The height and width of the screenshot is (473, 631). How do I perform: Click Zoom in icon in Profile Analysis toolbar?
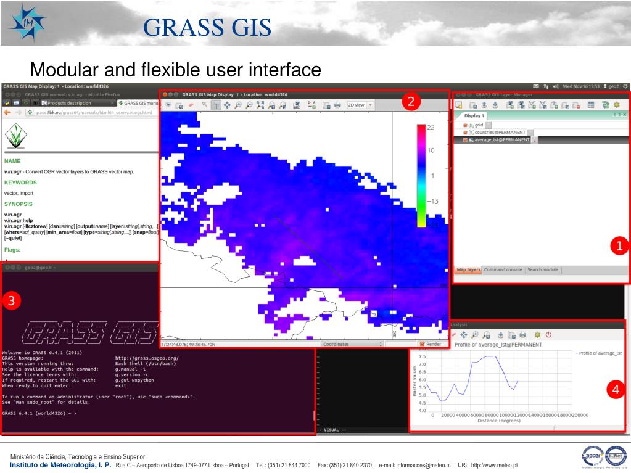point(475,335)
